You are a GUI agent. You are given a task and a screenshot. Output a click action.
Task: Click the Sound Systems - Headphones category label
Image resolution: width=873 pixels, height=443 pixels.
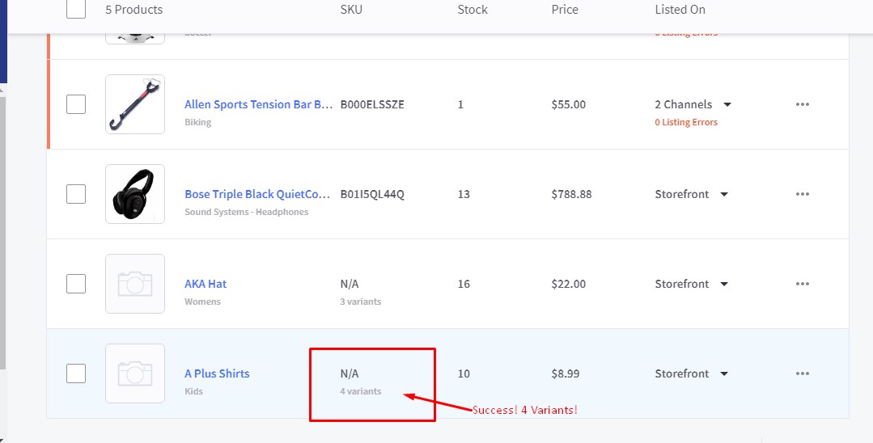pyautogui.click(x=246, y=212)
